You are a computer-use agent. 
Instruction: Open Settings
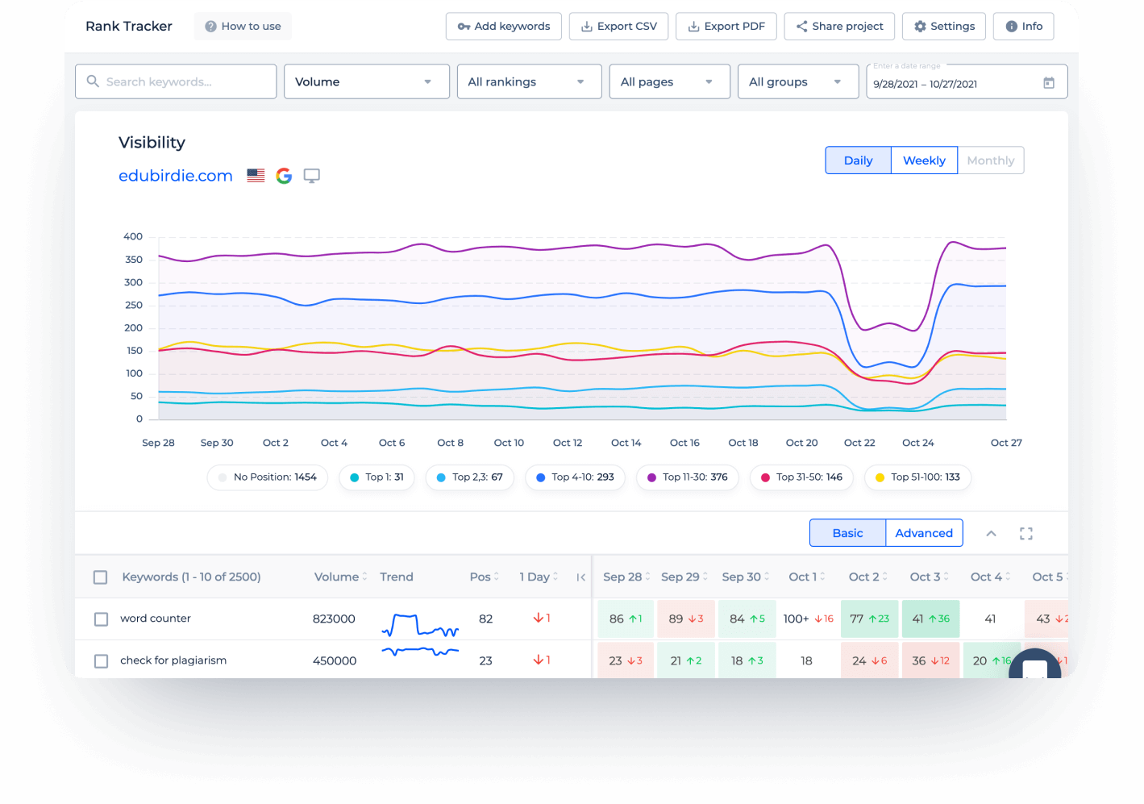click(944, 27)
